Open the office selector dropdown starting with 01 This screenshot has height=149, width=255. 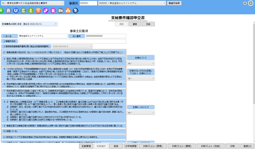point(33,3)
